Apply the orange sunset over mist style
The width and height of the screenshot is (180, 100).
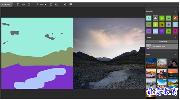pyautogui.click(x=151, y=74)
